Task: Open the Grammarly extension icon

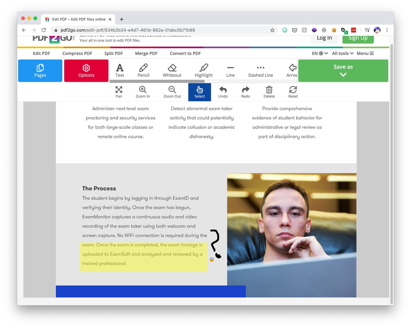Action: point(285,30)
